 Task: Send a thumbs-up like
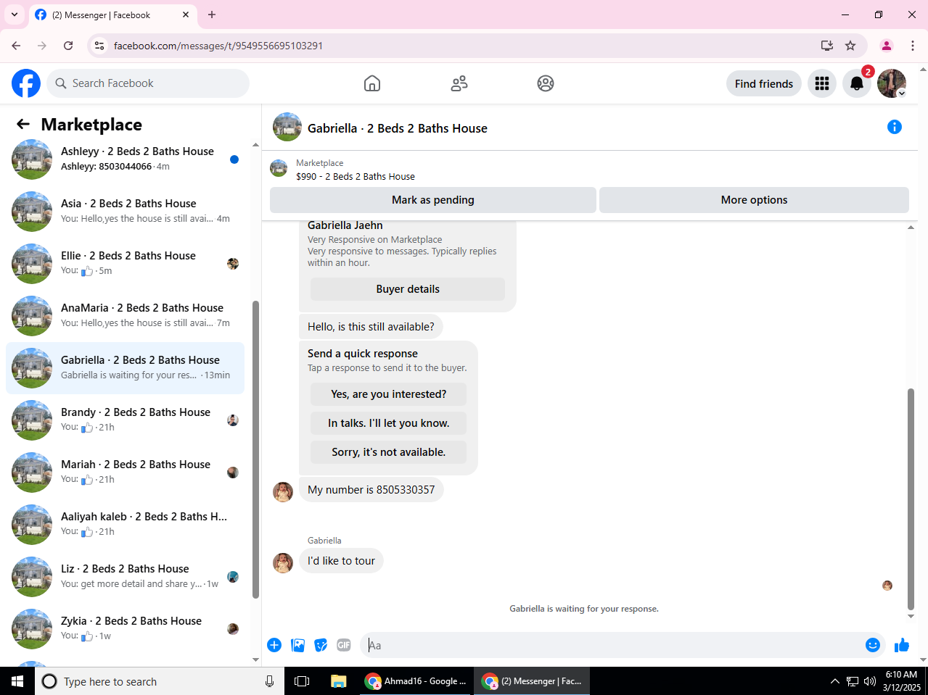coord(902,645)
